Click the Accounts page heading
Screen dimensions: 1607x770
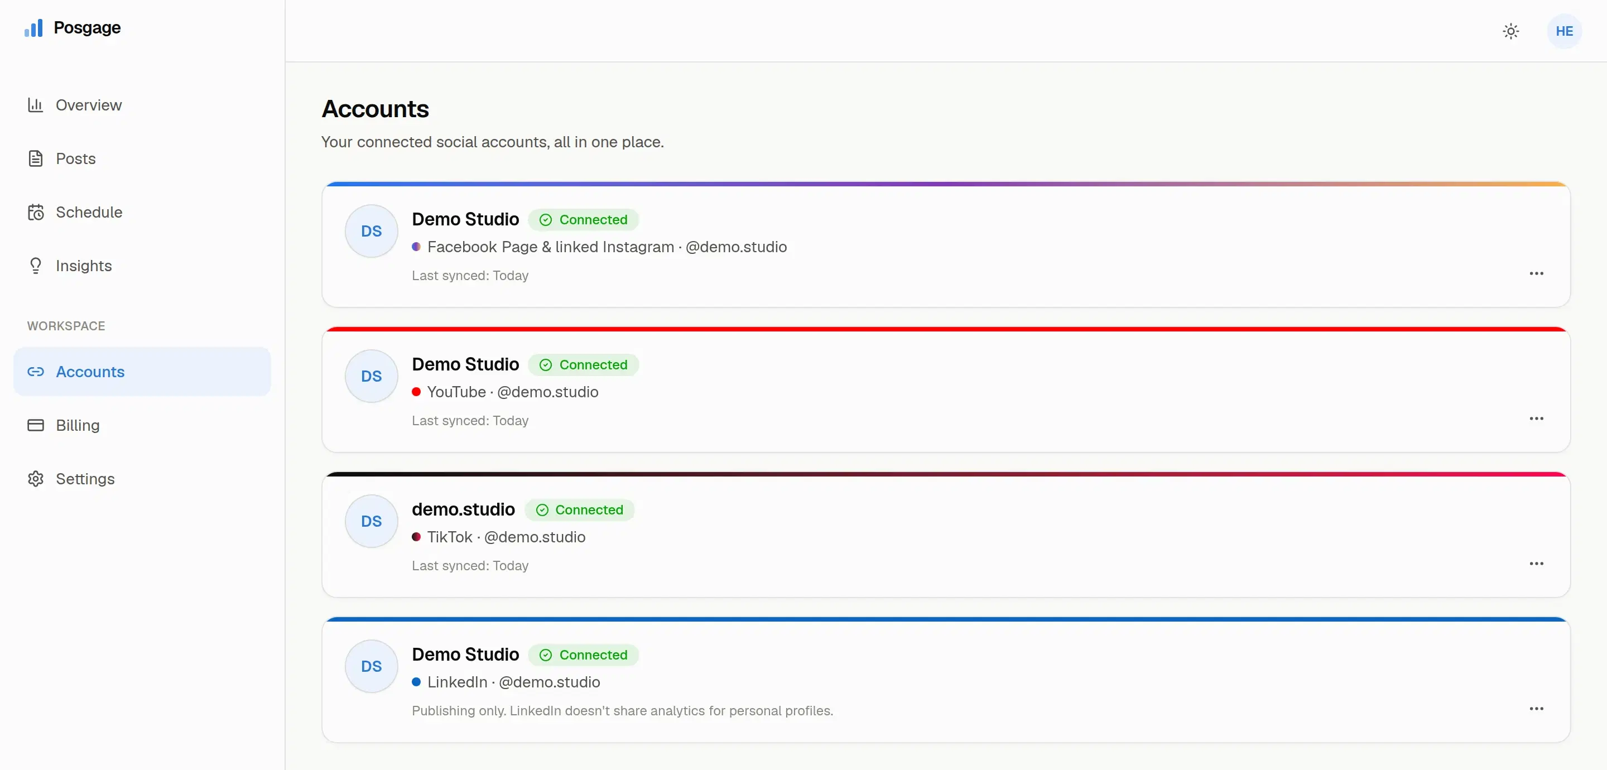[x=376, y=109]
